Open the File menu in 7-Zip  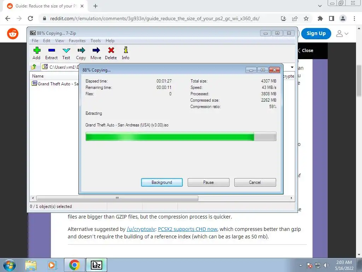(35, 41)
